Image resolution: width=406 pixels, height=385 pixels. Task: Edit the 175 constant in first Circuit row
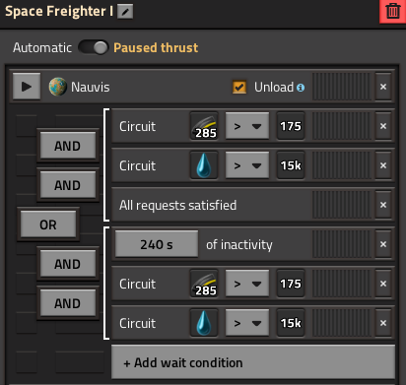click(291, 126)
